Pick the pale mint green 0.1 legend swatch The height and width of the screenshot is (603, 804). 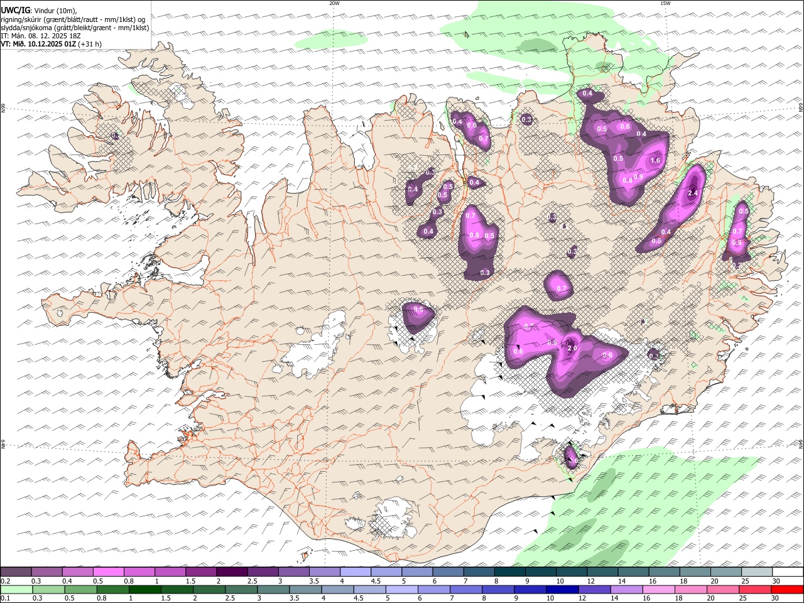[x=16, y=590]
